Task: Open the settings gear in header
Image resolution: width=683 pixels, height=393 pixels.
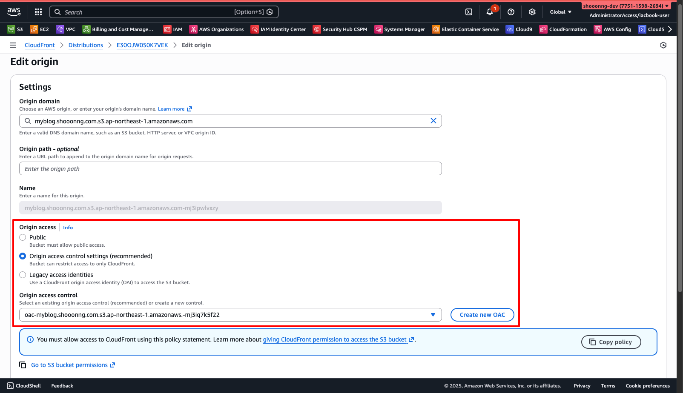Action: [x=532, y=12]
